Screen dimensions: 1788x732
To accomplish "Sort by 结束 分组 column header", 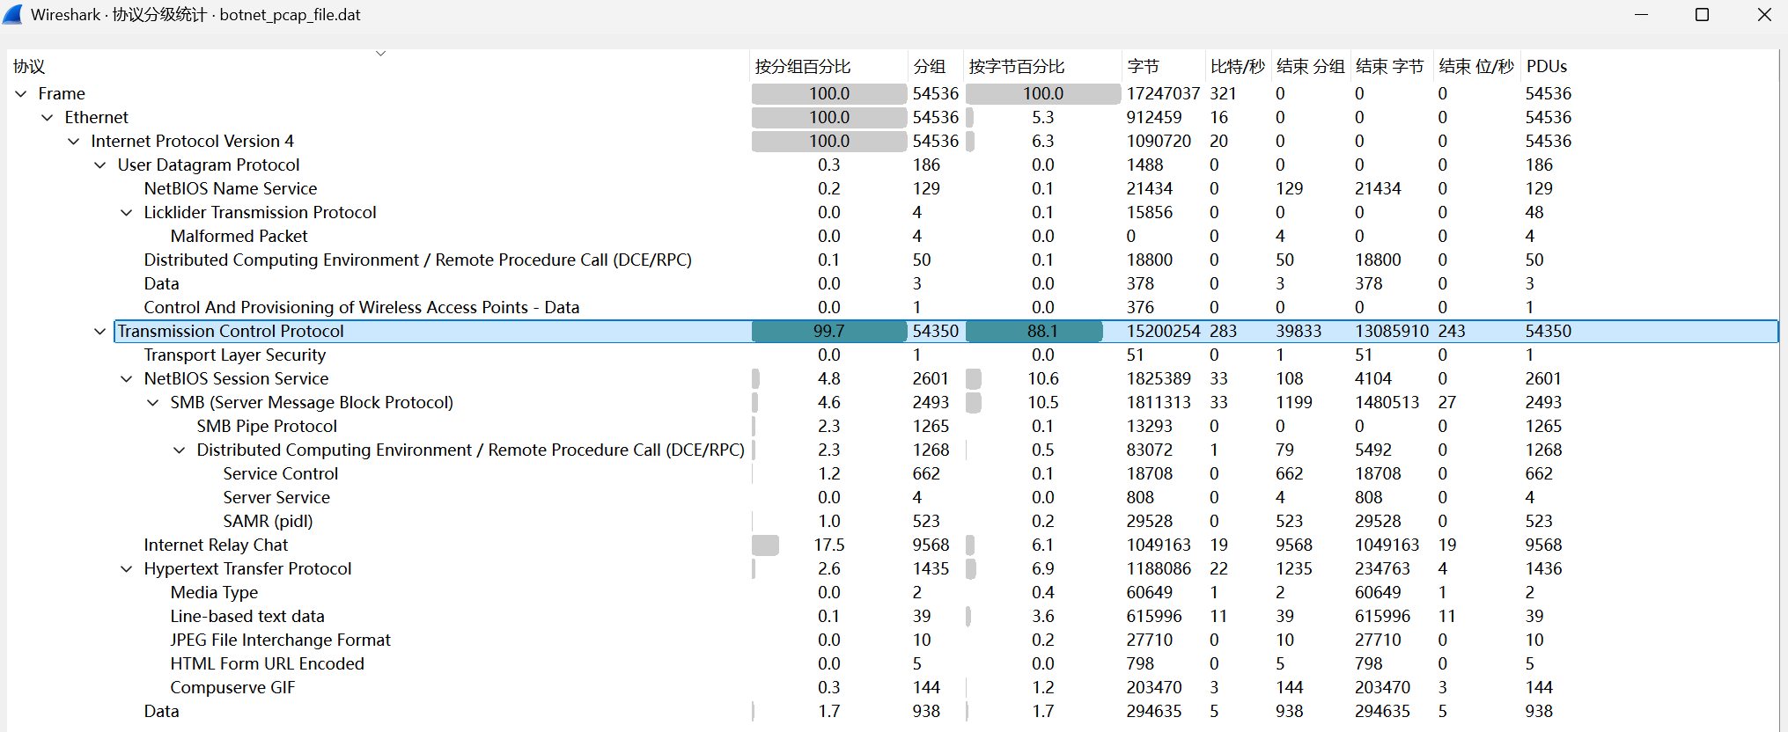I will (1312, 66).
